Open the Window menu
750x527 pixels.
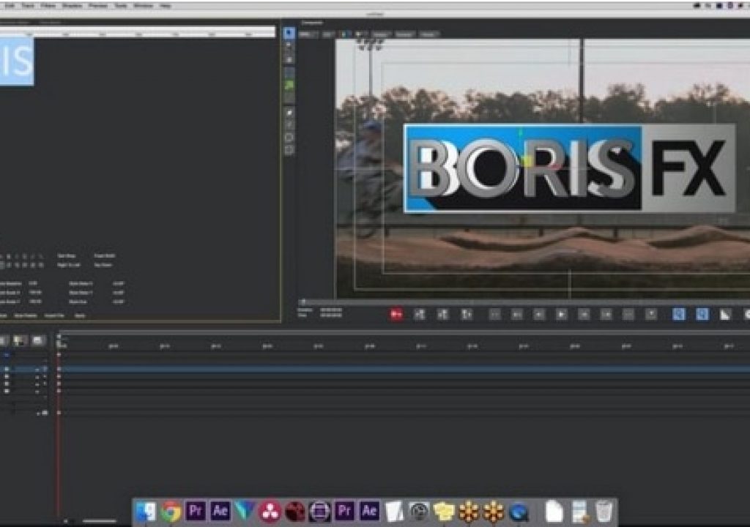[x=143, y=6]
